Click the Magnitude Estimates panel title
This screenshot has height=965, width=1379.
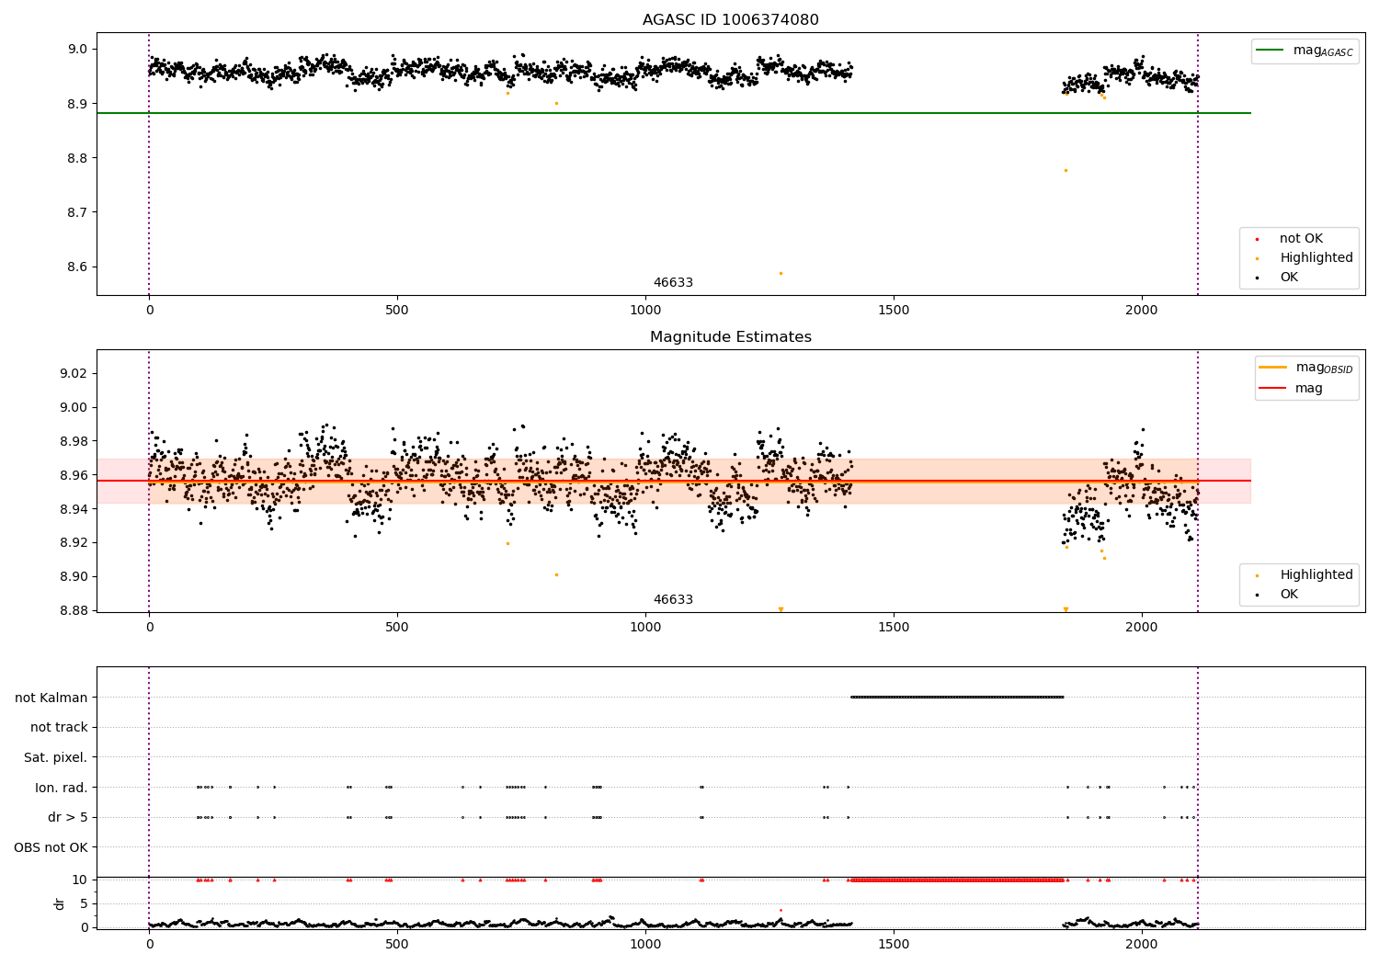click(730, 337)
